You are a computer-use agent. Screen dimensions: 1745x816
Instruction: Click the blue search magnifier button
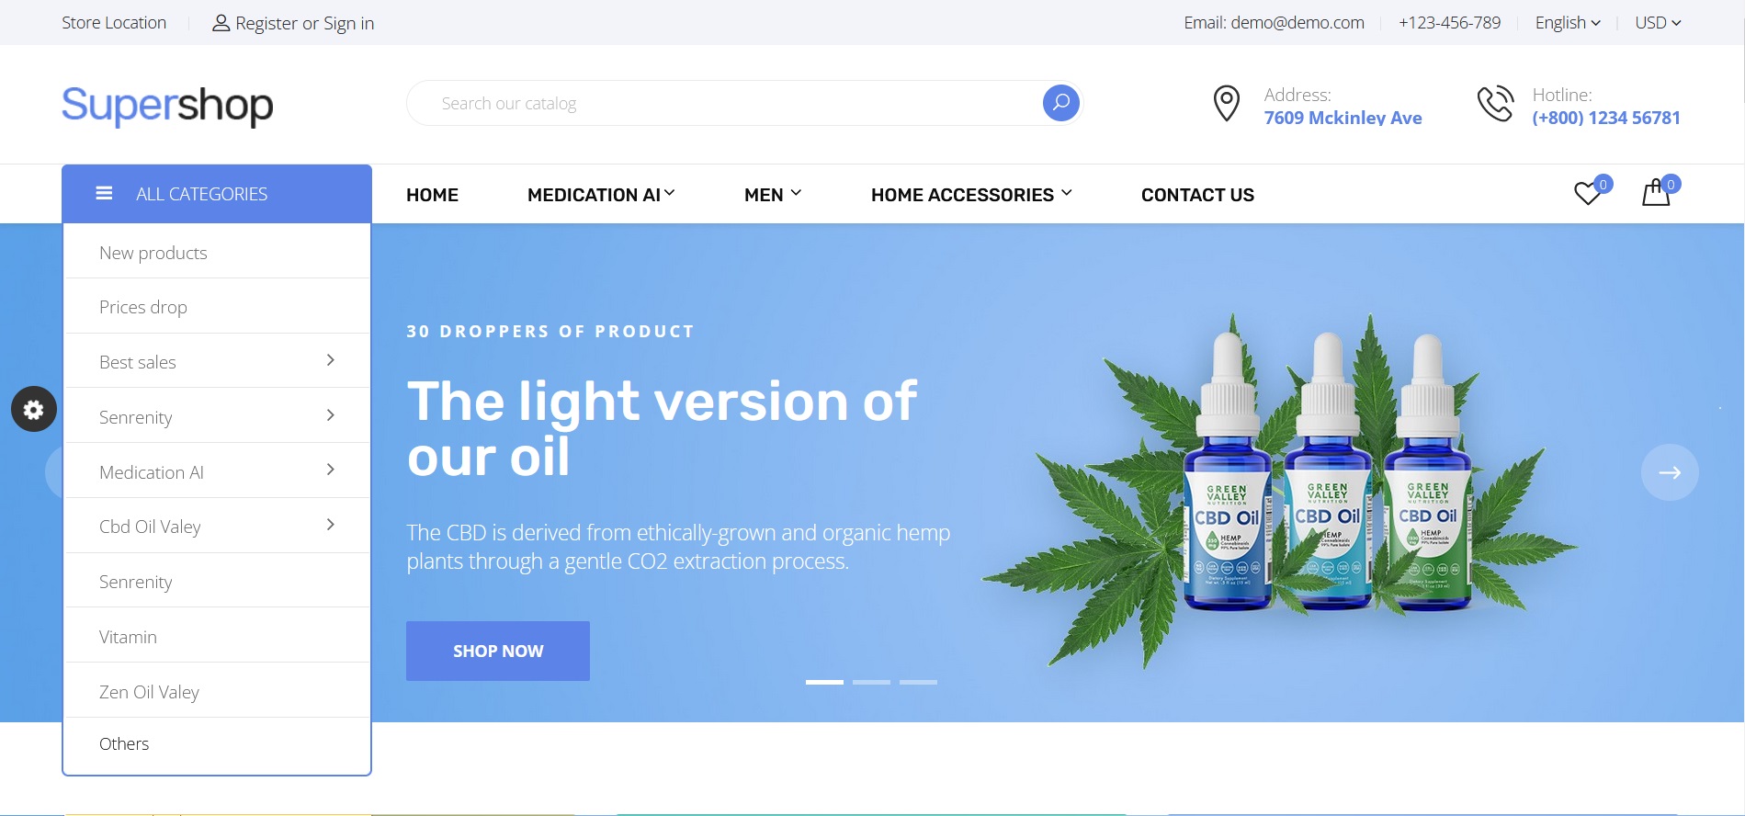point(1060,103)
